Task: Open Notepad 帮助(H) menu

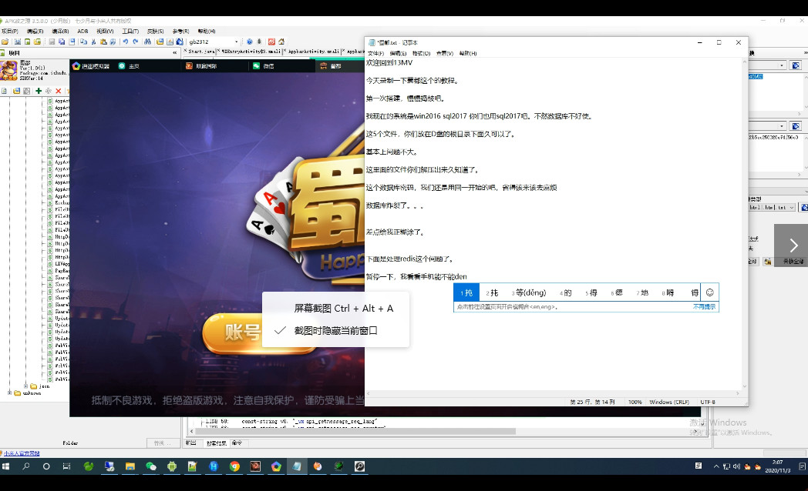Action: pyautogui.click(x=468, y=53)
